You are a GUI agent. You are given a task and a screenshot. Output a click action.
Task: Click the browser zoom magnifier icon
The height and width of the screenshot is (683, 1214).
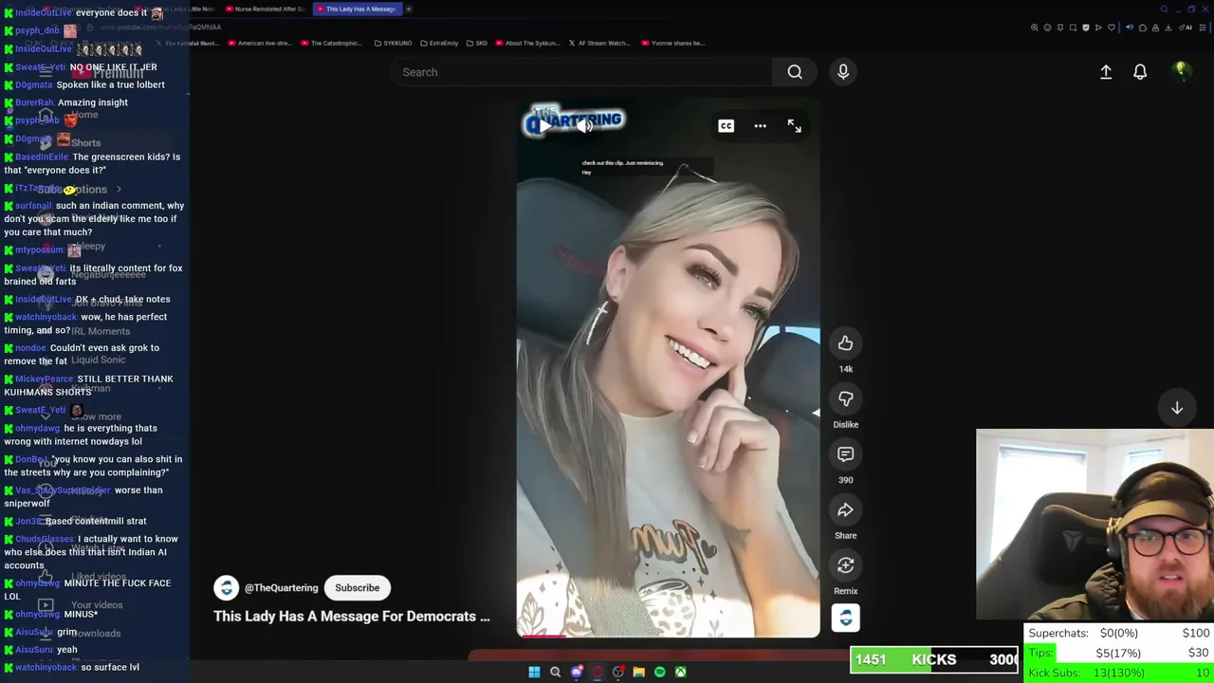[x=1035, y=28]
